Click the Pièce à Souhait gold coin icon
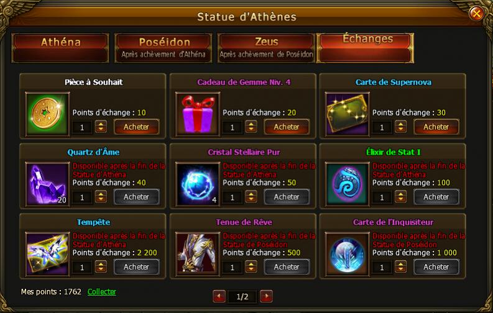493x313 pixels. click(x=47, y=115)
